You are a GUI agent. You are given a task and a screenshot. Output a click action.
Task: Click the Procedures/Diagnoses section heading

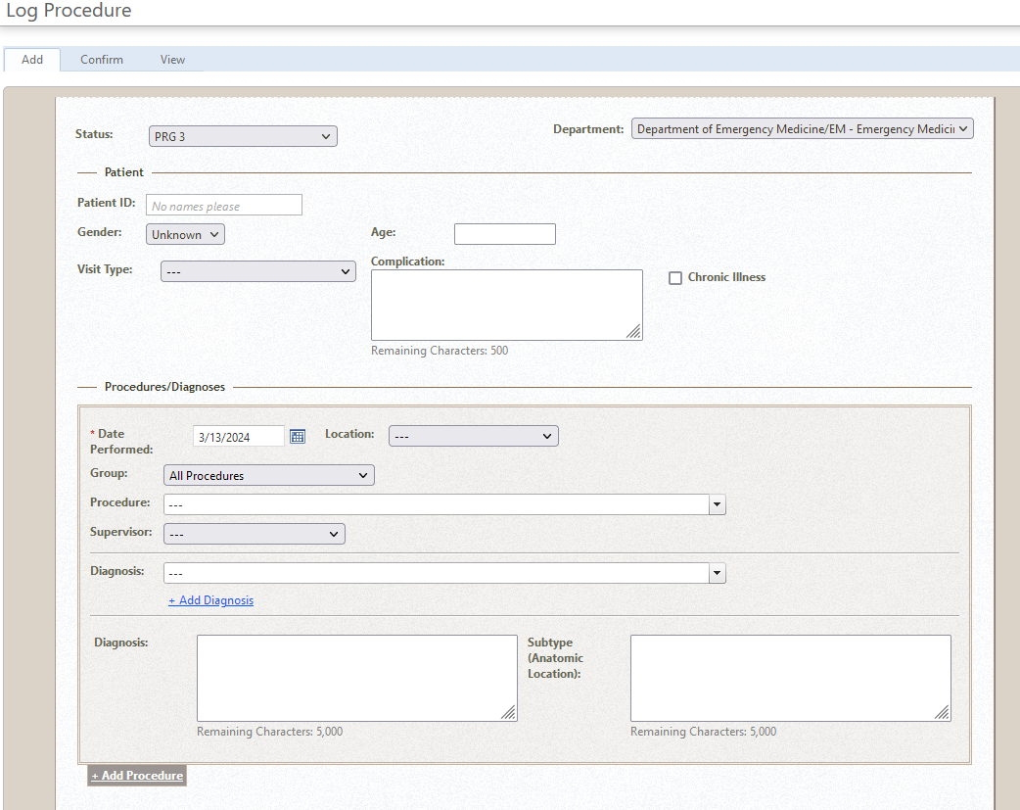[164, 387]
